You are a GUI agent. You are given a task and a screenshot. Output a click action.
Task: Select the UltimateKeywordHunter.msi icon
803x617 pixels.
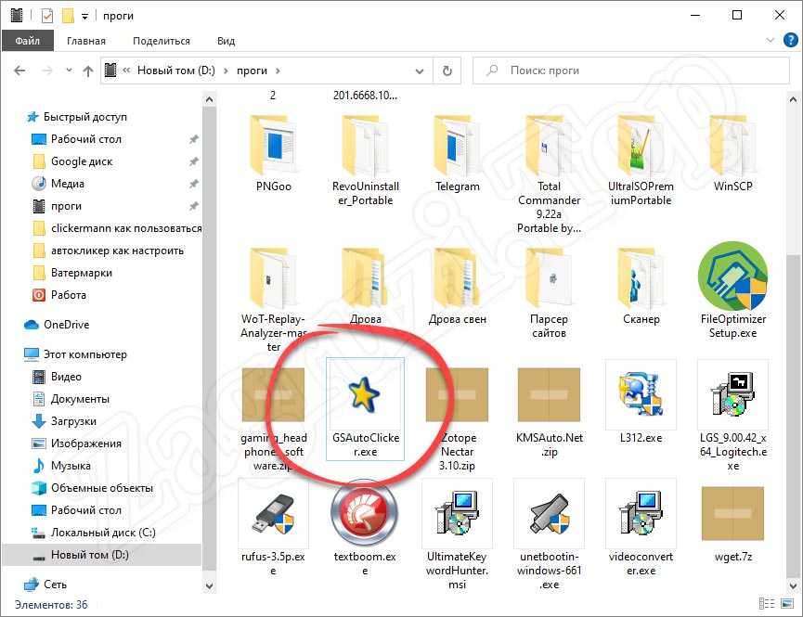tap(457, 513)
